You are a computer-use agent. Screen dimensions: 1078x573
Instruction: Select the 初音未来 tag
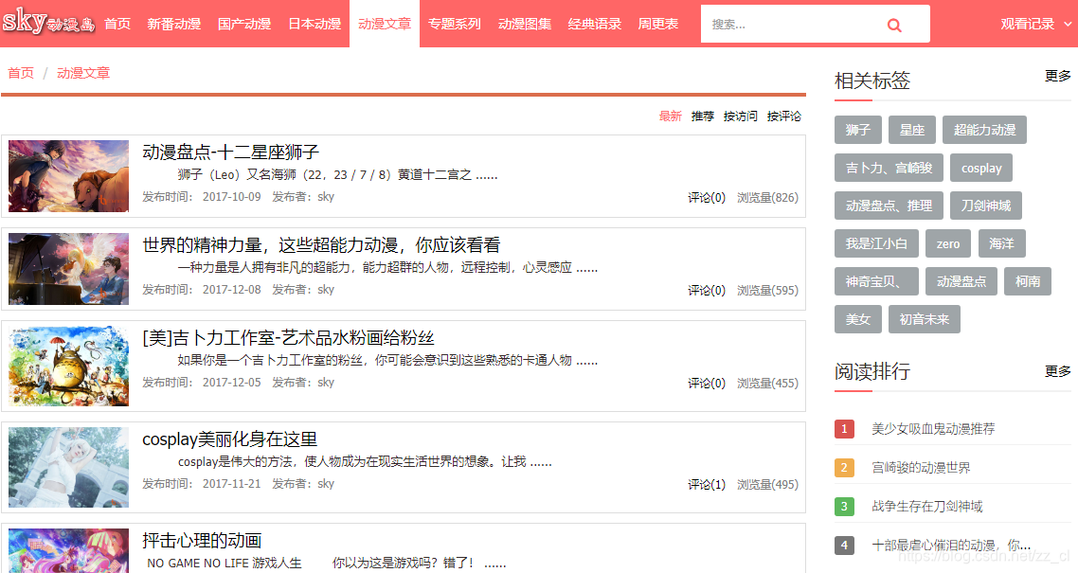(x=924, y=319)
